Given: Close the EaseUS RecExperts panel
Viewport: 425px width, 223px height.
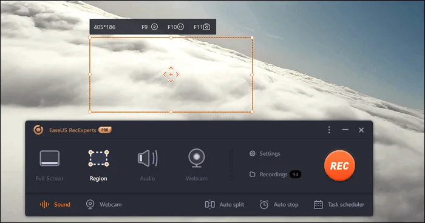Looking at the screenshot, I should click(361, 130).
